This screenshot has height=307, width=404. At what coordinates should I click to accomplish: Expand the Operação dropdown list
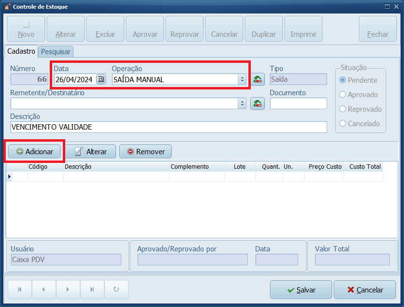[242, 80]
